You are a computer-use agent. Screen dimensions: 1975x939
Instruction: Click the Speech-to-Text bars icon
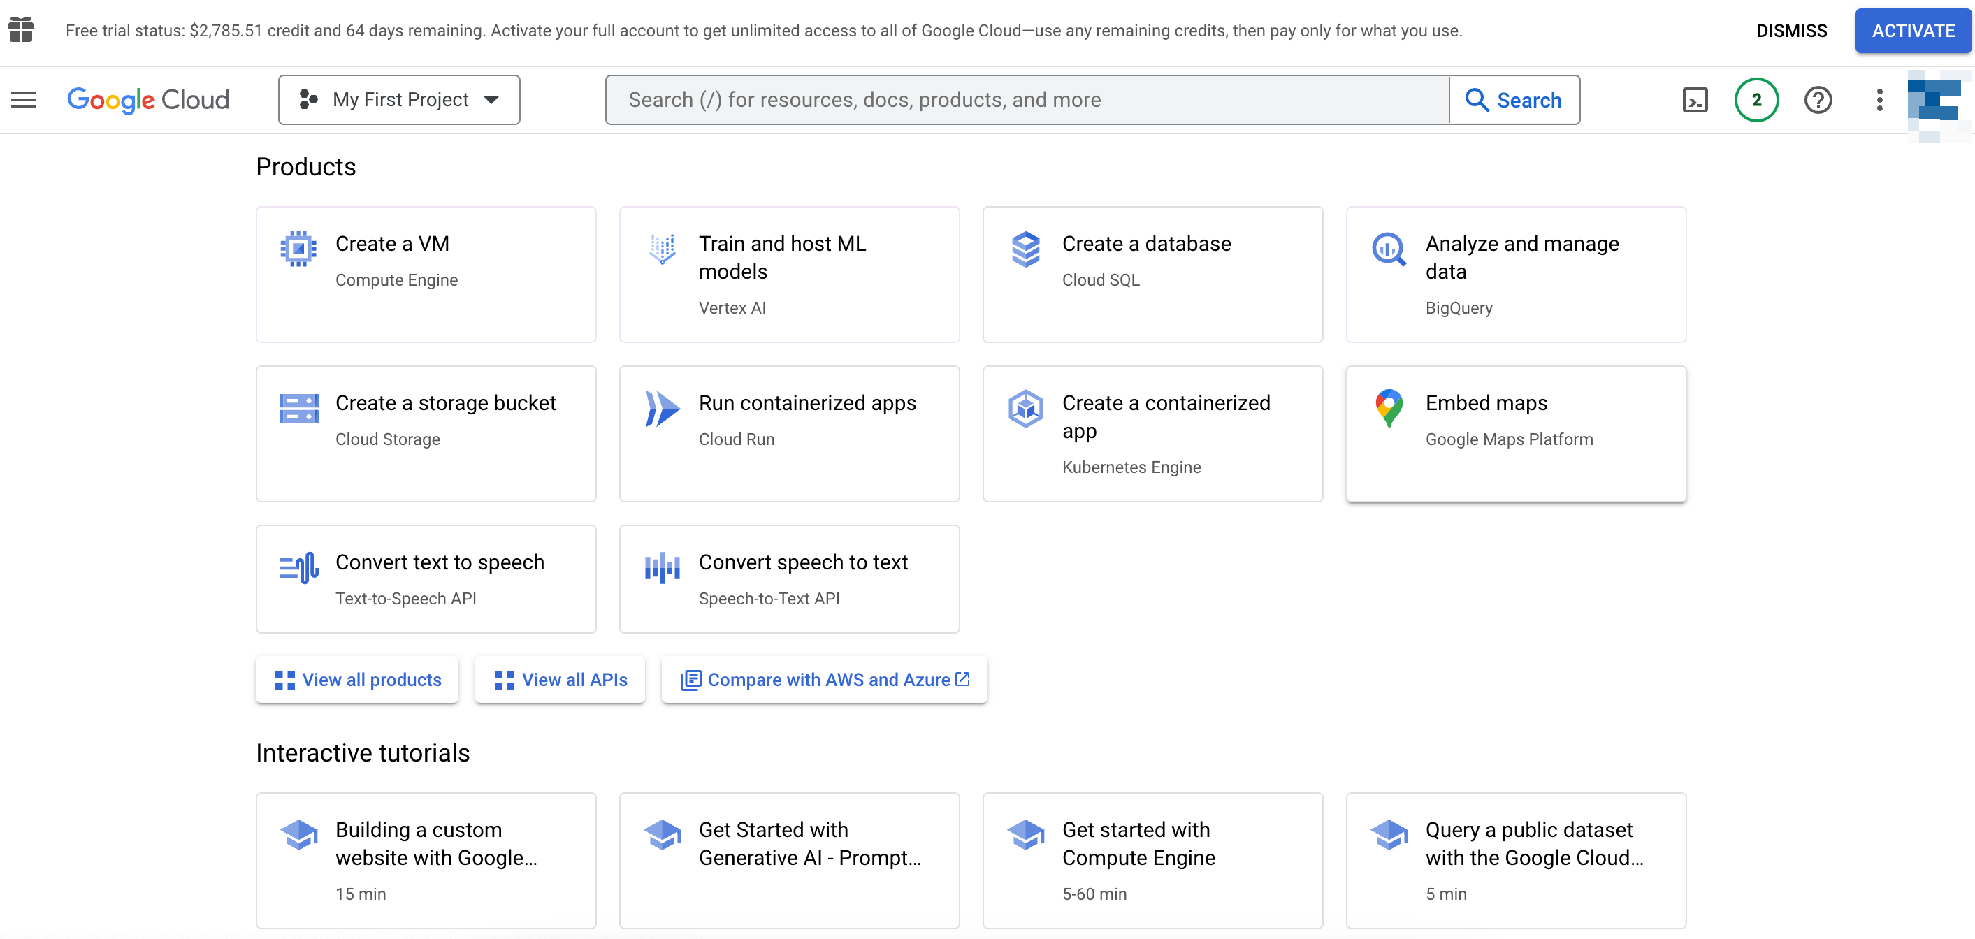[662, 567]
